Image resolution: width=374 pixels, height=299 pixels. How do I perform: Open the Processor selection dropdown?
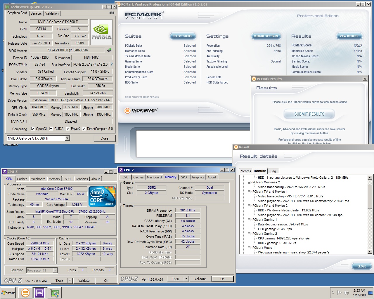55,270
